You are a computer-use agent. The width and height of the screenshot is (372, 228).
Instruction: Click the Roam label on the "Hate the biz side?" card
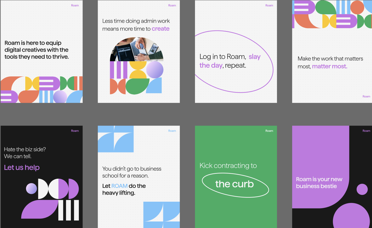point(75,131)
